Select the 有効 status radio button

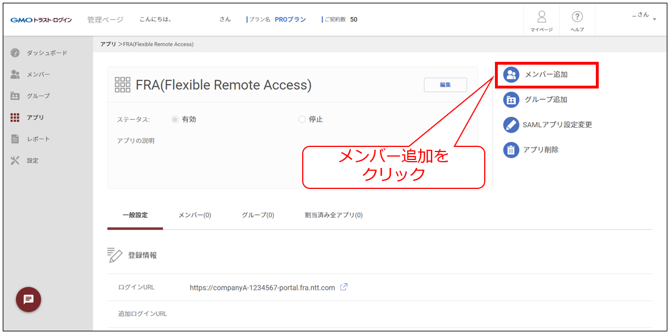pyautogui.click(x=175, y=120)
